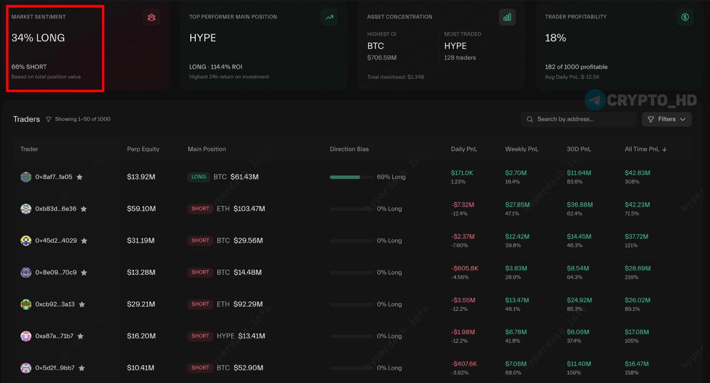
Task: Click the Asset Concentration bar chart icon
Action: pyautogui.click(x=507, y=17)
